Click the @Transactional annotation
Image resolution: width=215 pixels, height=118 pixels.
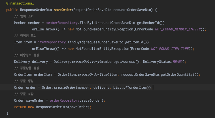[x=20, y=3]
